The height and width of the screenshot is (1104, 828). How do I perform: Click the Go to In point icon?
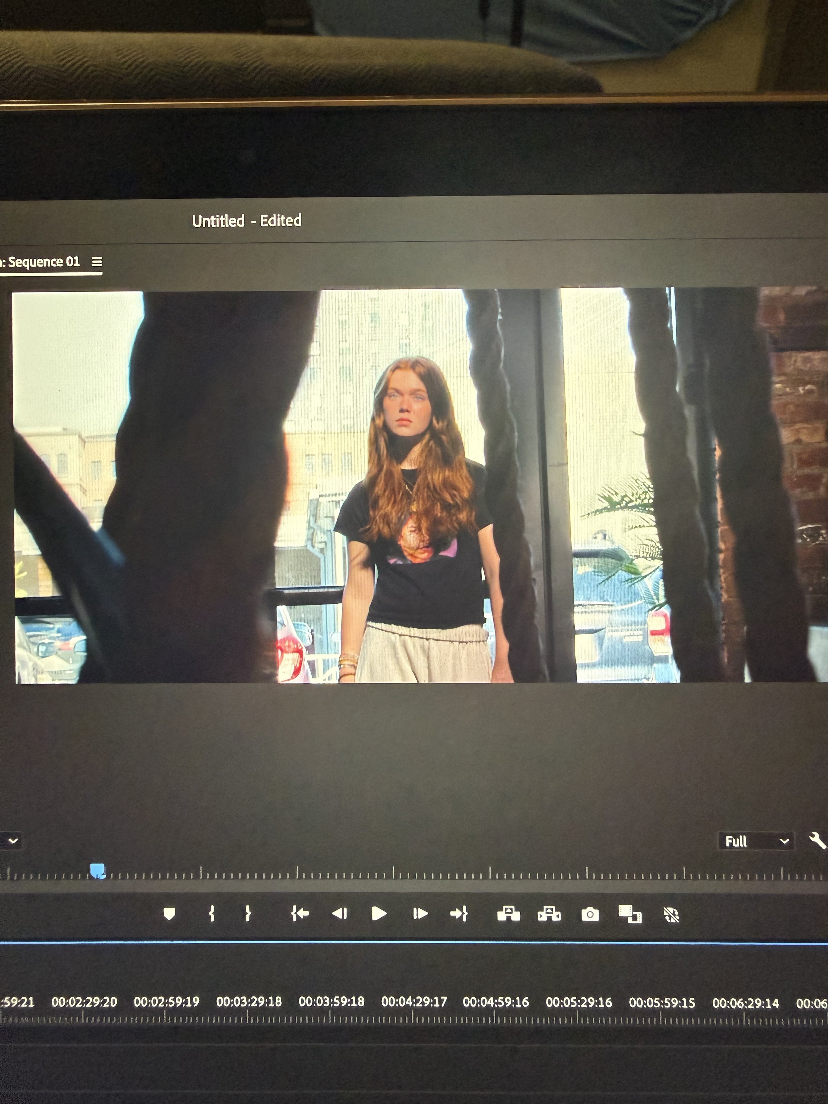click(300, 914)
